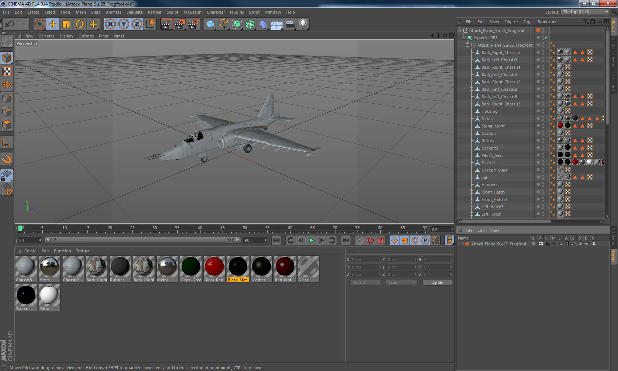
Task: Render the active view
Action: 166,24
